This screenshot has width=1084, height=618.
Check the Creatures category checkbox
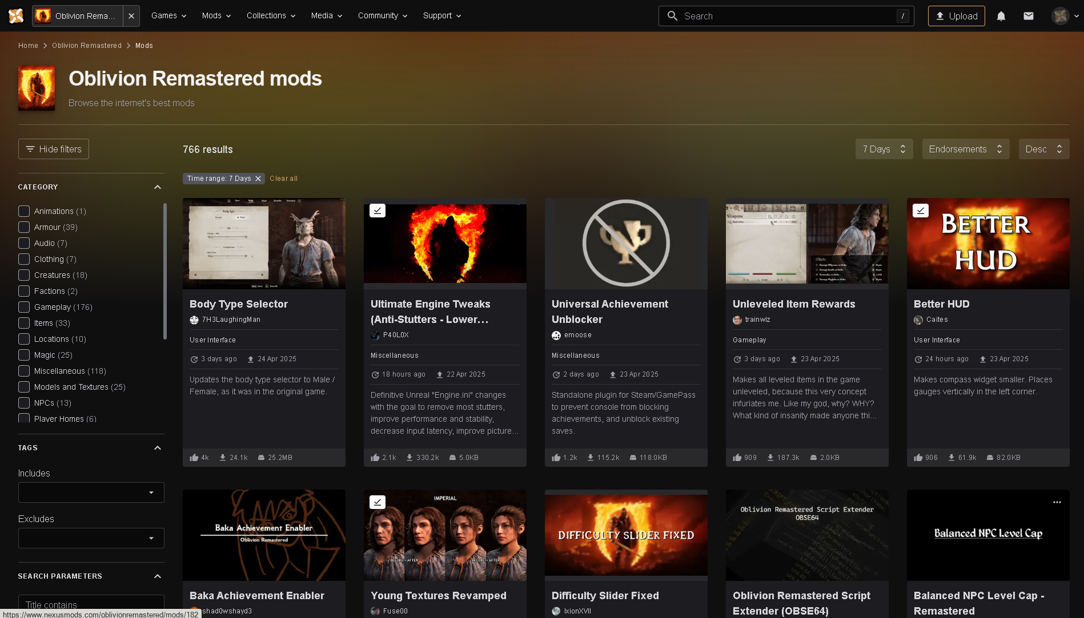[x=24, y=275]
